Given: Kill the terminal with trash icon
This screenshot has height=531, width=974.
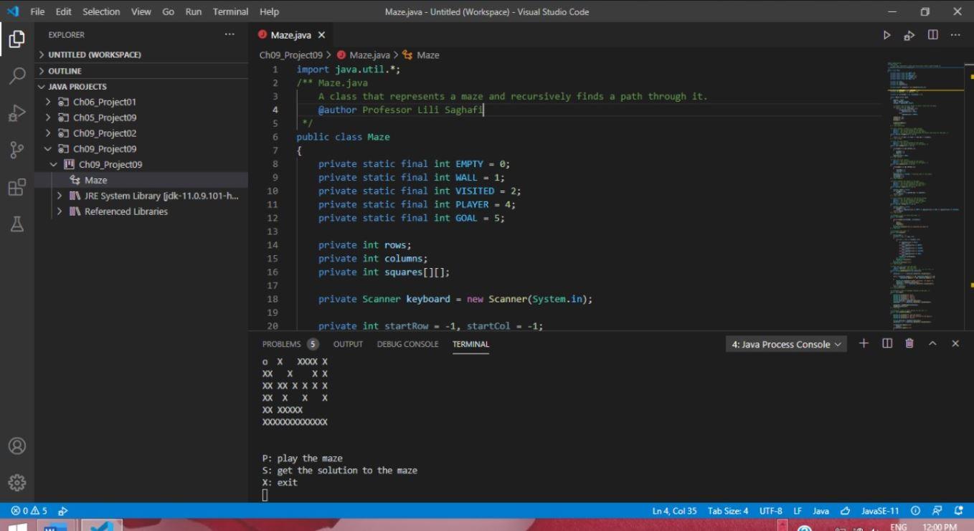Looking at the screenshot, I should click(x=909, y=344).
